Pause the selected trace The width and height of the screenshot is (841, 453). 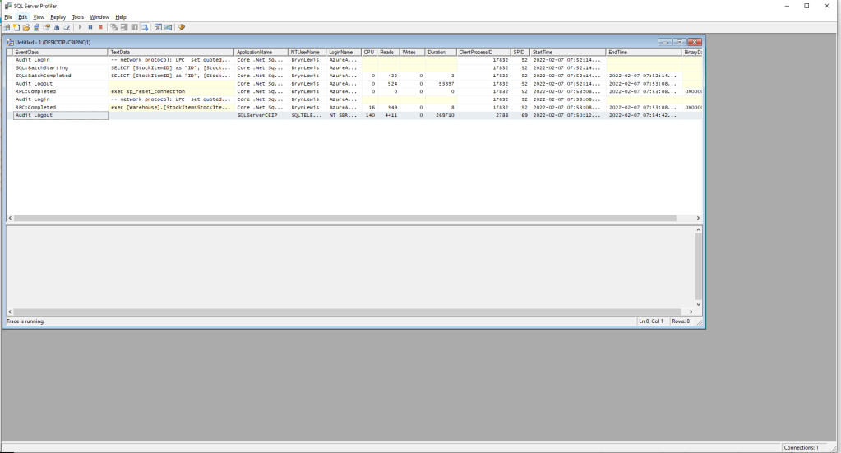tap(90, 27)
